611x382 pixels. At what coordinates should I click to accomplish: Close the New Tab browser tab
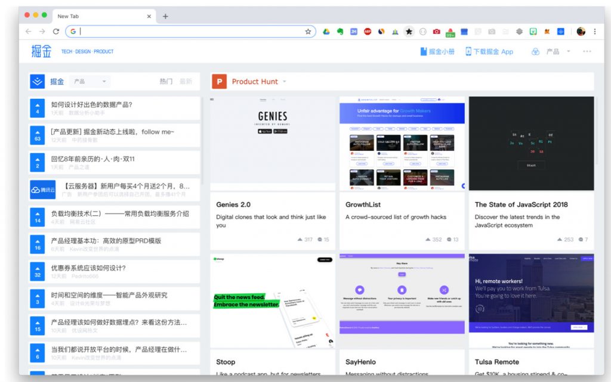pyautogui.click(x=149, y=16)
